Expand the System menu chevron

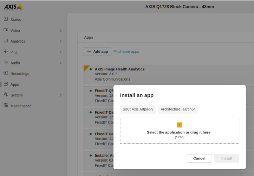(x=60, y=95)
